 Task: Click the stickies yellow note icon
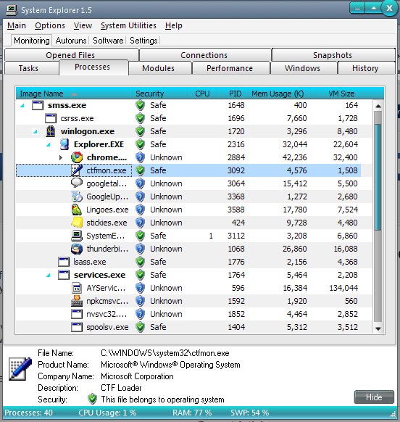[x=77, y=223]
